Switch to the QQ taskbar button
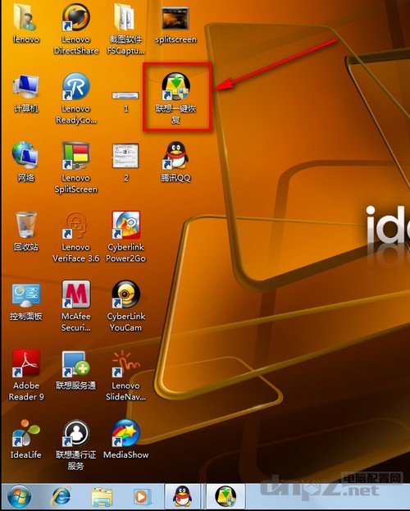Screen dimensions: 410x511 182,496
